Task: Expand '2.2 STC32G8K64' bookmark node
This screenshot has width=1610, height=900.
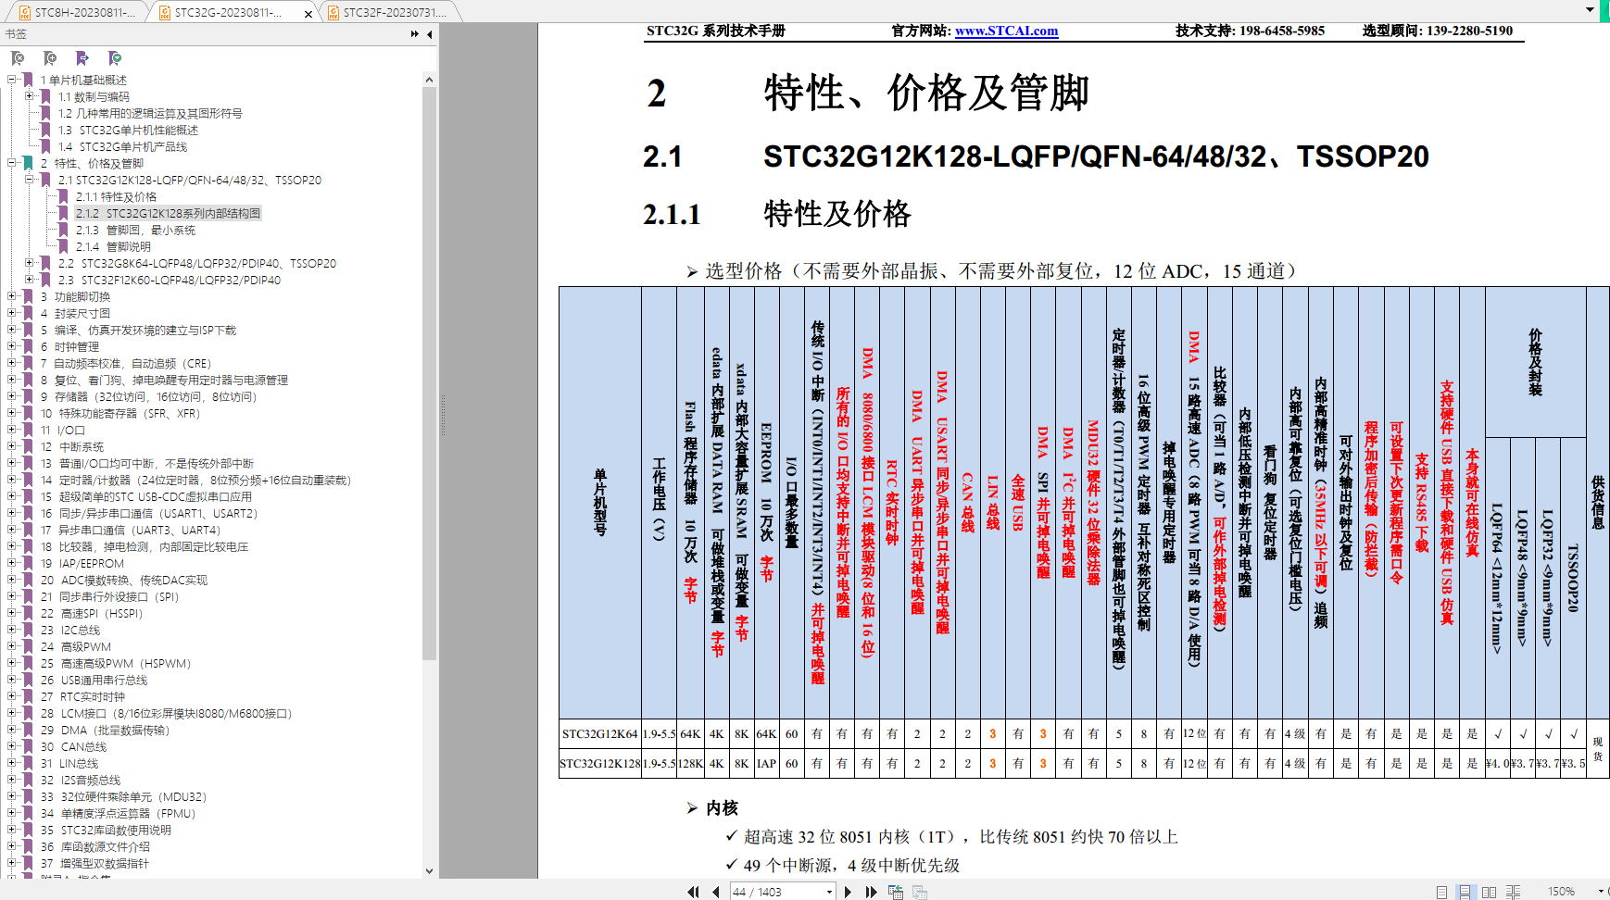Action: pyautogui.click(x=29, y=263)
